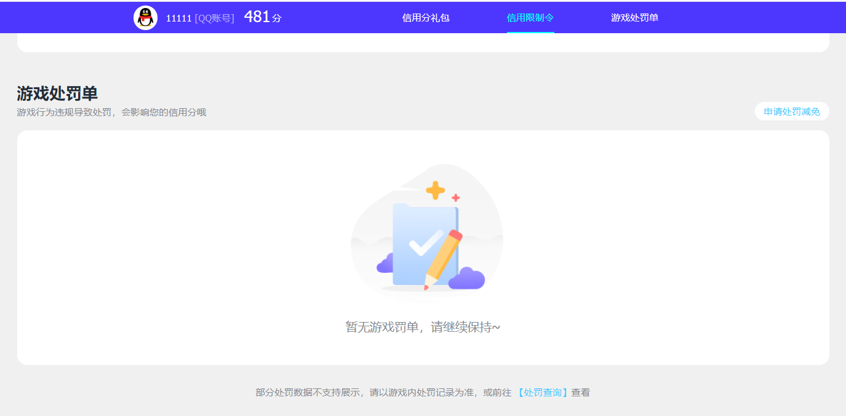
Task: Select the active 信用限制令 tab
Action: (x=530, y=17)
